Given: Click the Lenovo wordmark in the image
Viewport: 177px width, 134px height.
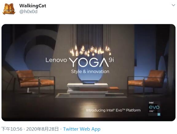Looking at the screenshot, I should pos(56,60).
